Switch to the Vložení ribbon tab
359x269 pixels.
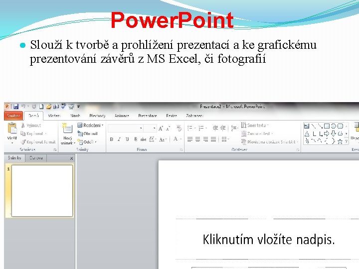click(54, 116)
